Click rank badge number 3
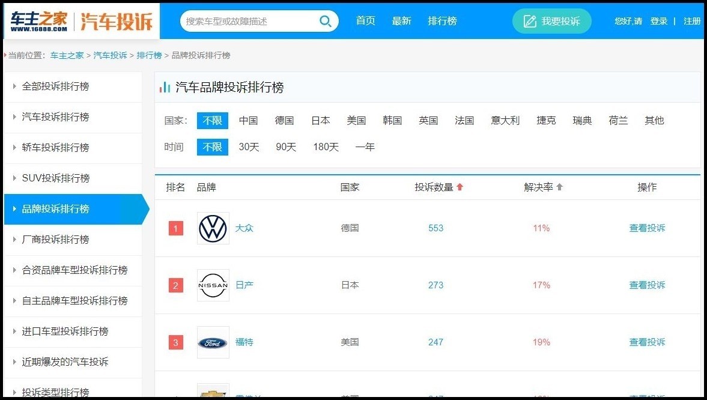Image resolution: width=707 pixels, height=400 pixels. tap(176, 343)
